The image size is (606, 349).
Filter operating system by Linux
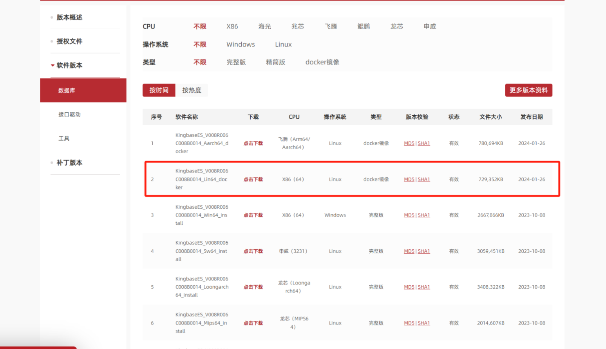pyautogui.click(x=283, y=45)
